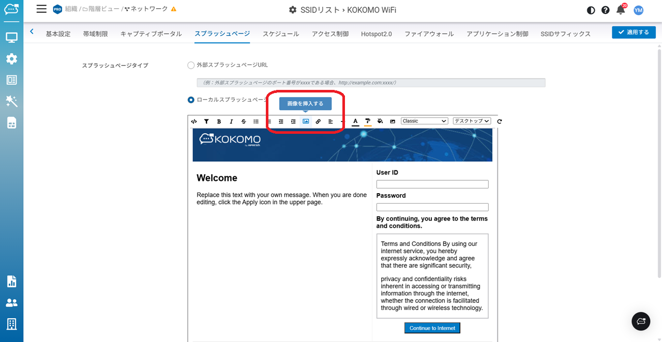Screen dimensions: 662x342
Task: Open the Classic template dropdown
Action: [x=424, y=121]
